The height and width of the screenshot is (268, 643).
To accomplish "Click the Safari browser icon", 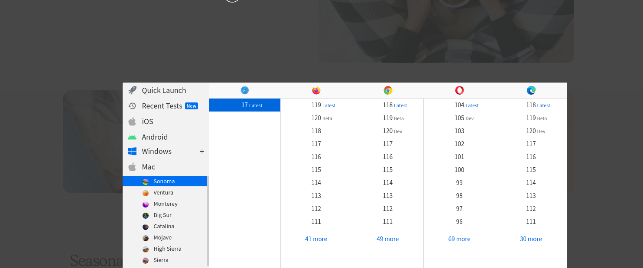I will pos(245,90).
